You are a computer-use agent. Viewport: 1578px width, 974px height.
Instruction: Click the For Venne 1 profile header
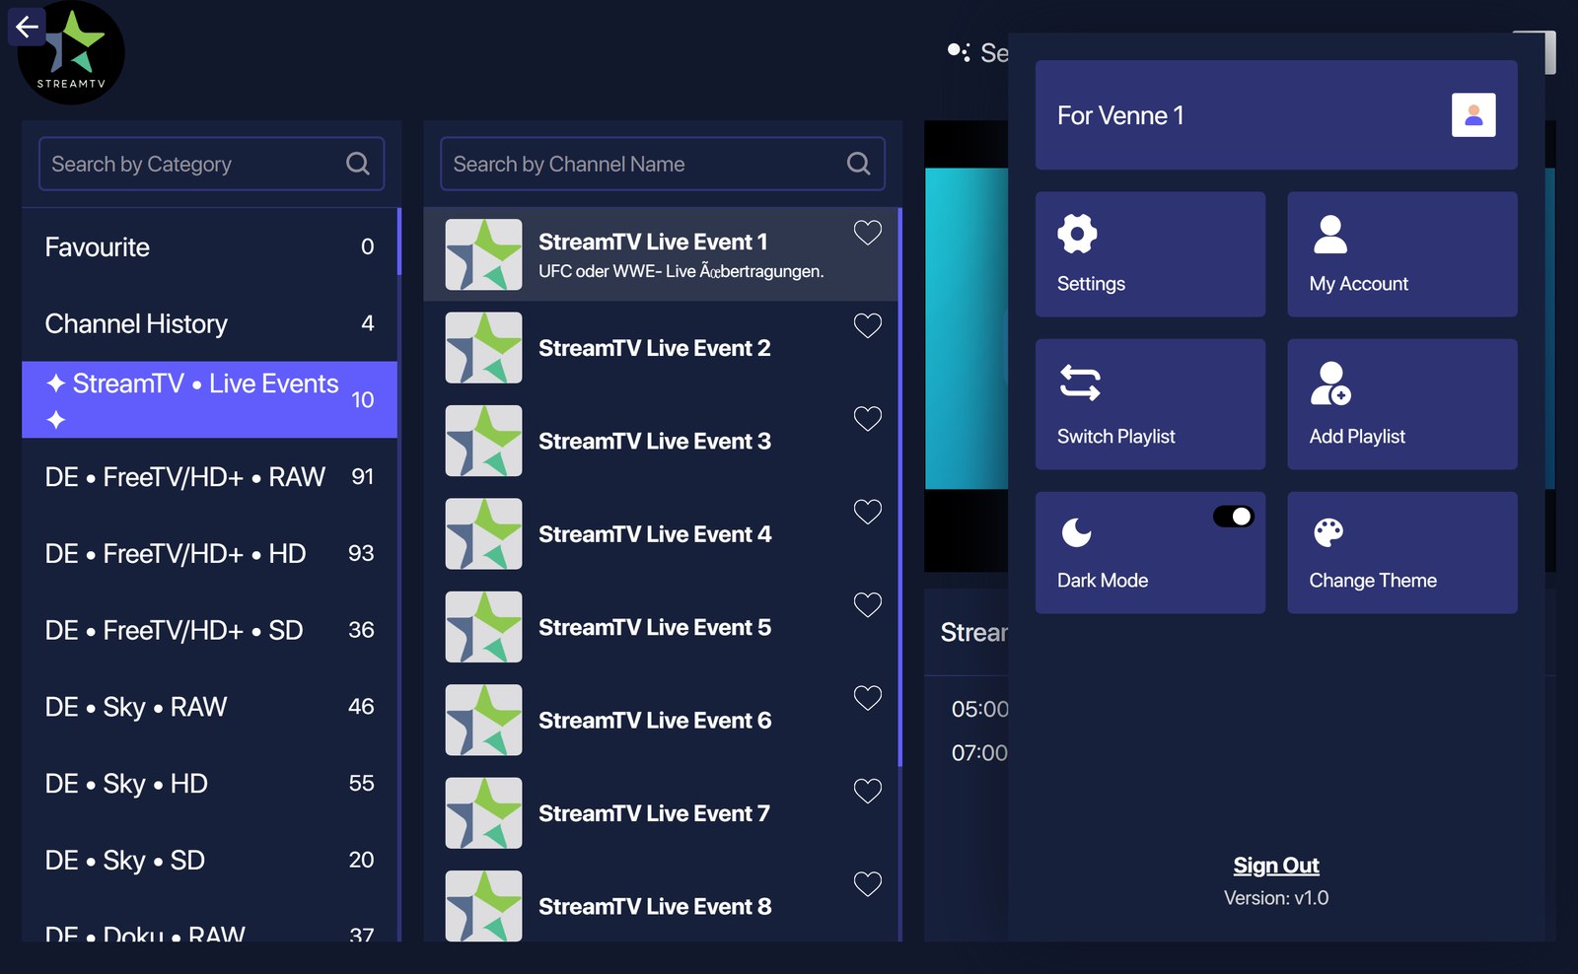pyautogui.click(x=1276, y=115)
